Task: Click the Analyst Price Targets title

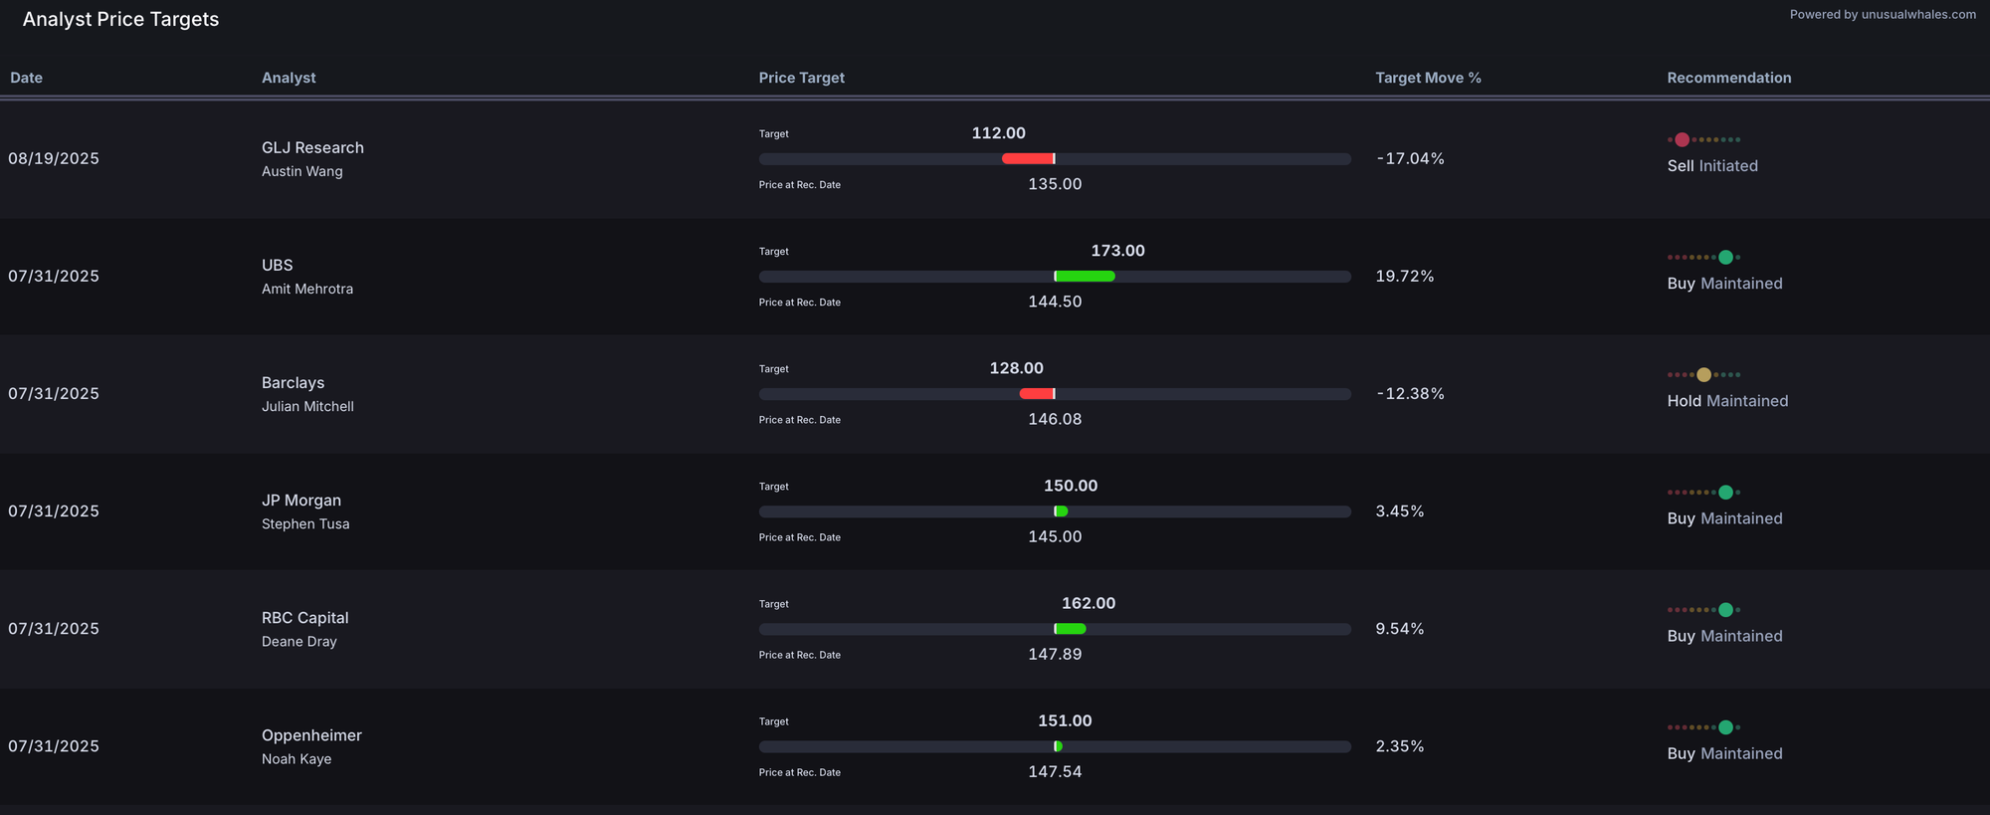Action: pos(120,19)
